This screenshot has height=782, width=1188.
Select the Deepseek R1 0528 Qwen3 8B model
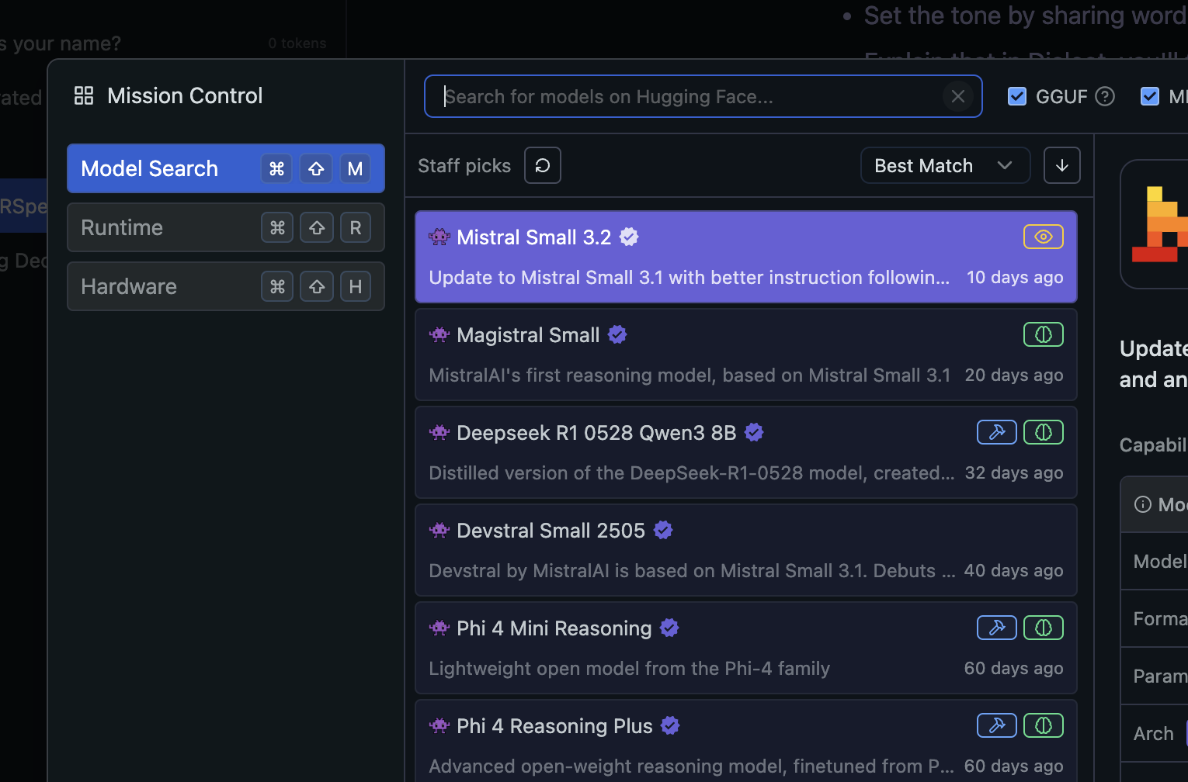[x=746, y=452]
